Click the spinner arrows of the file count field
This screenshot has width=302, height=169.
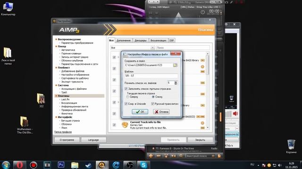point(176,83)
